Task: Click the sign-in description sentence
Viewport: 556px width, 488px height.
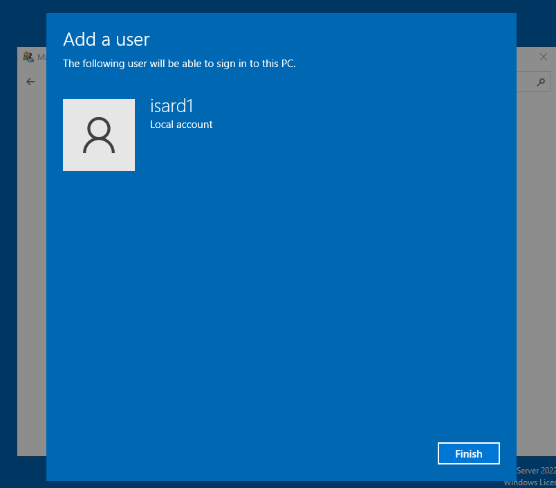Action: 179,64
